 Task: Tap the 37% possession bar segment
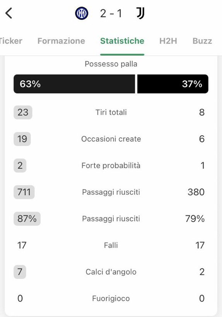pos(173,84)
